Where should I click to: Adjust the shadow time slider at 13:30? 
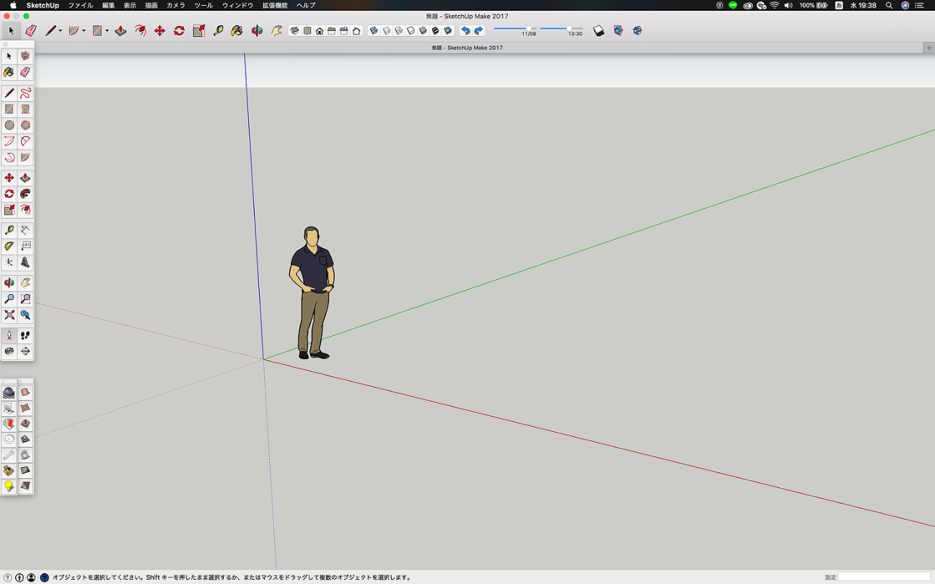569,28
